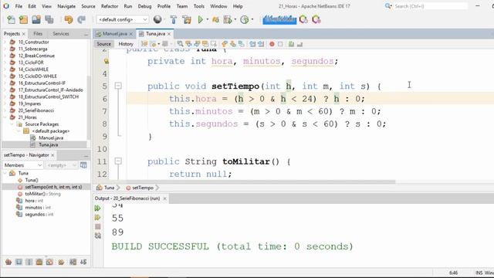Select toMilitar() in Navigator

(x=42, y=194)
